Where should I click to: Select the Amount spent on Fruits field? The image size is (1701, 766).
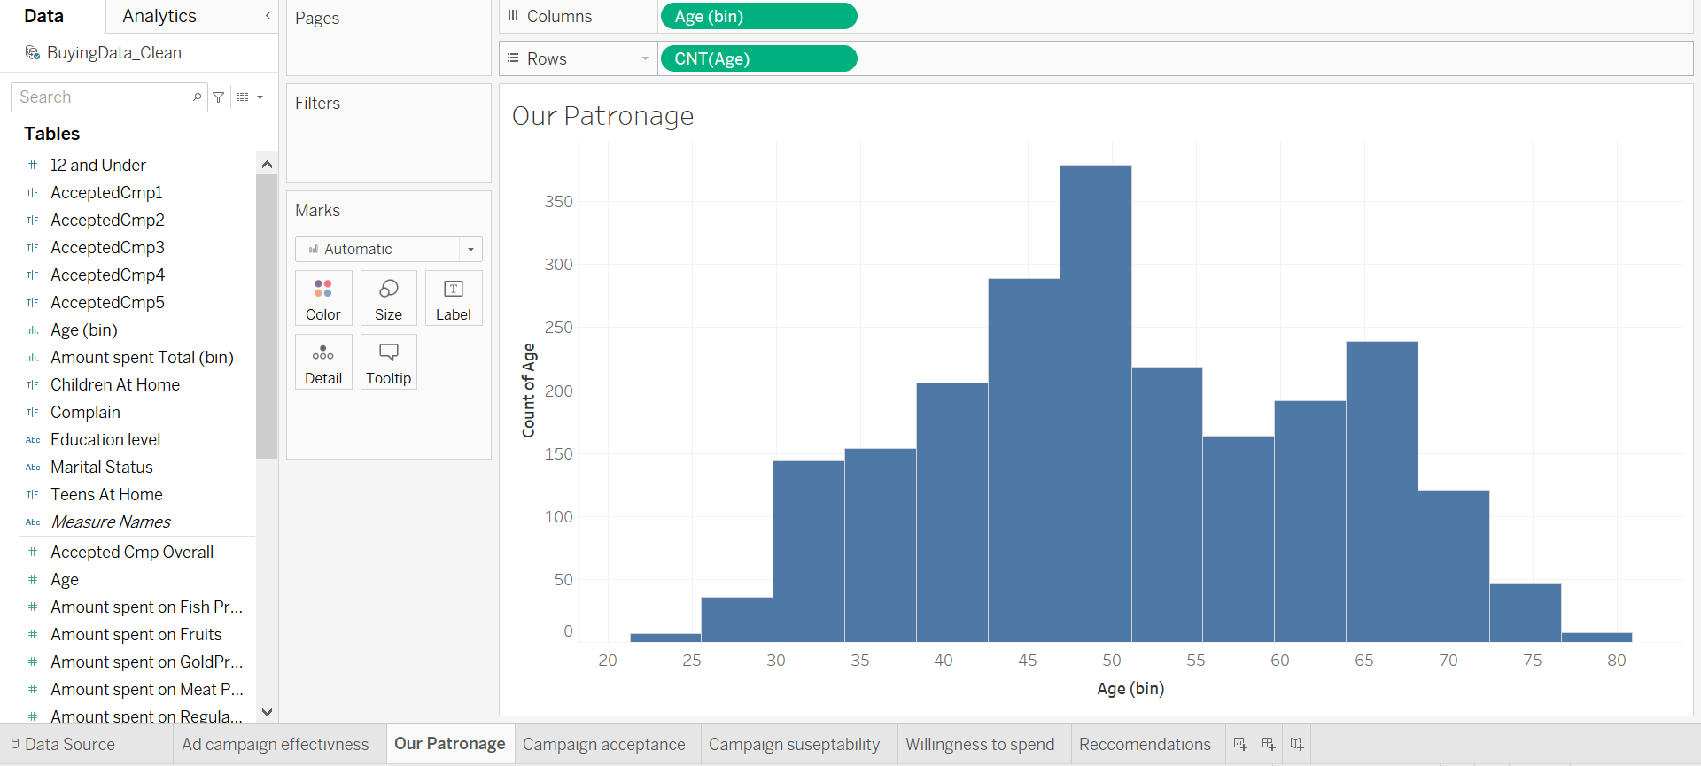tap(136, 635)
